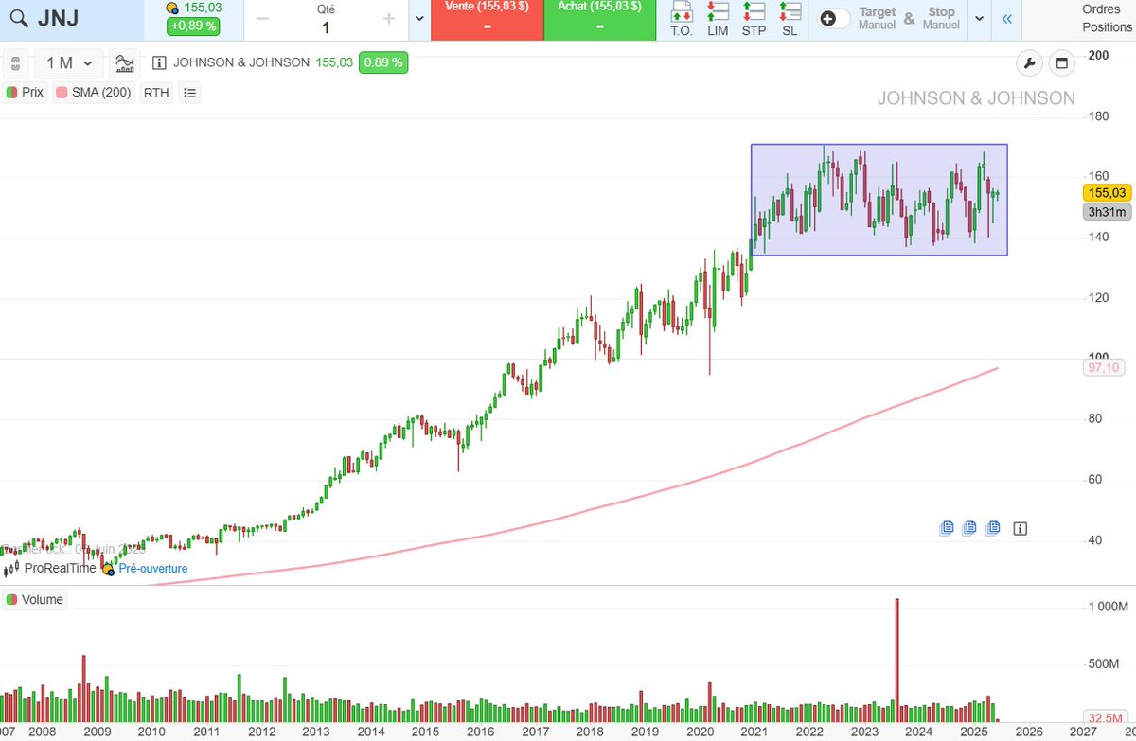The width and height of the screenshot is (1136, 741).
Task: Open the second document news icon
Action: pyautogui.click(x=970, y=528)
